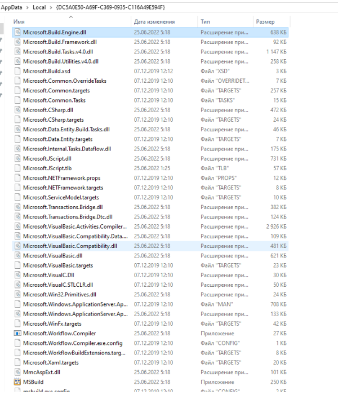Click the Microsoft.Build.Tasks.v4.0.dll file icon
Image resolution: width=338 pixels, height=395 pixels.
coord(17,52)
